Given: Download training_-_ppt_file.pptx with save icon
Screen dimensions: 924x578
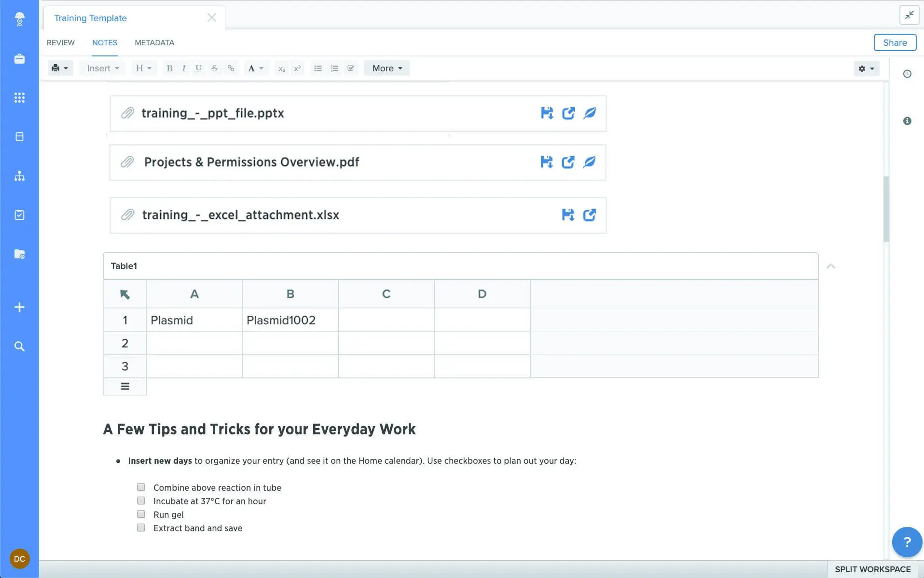Looking at the screenshot, I should click(547, 113).
